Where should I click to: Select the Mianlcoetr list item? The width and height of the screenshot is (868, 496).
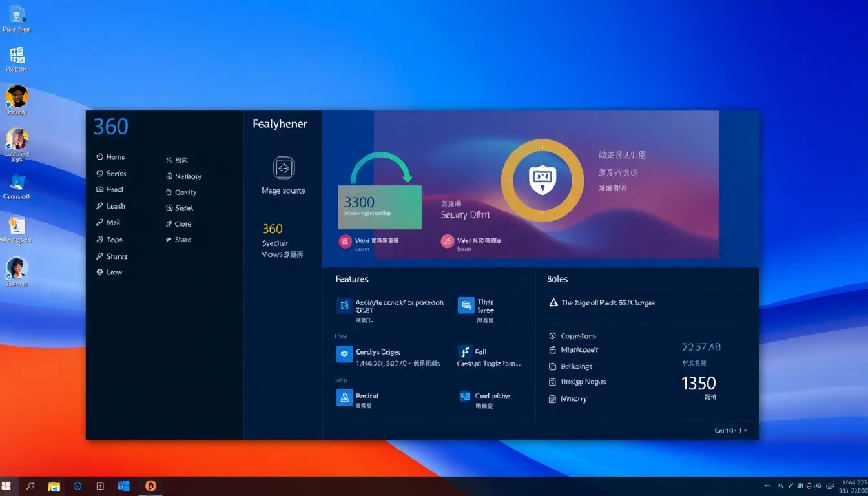(x=573, y=349)
